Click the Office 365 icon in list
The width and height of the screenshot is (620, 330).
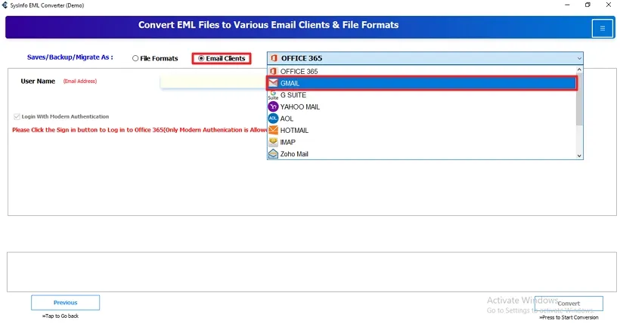[x=273, y=71]
